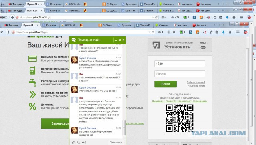Switch to Техподде.. tab in front window
This screenshot has height=145, width=256.
click(12, 25)
